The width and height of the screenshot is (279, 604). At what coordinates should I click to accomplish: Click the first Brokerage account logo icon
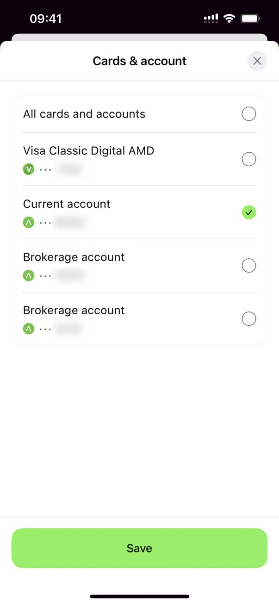(x=29, y=276)
